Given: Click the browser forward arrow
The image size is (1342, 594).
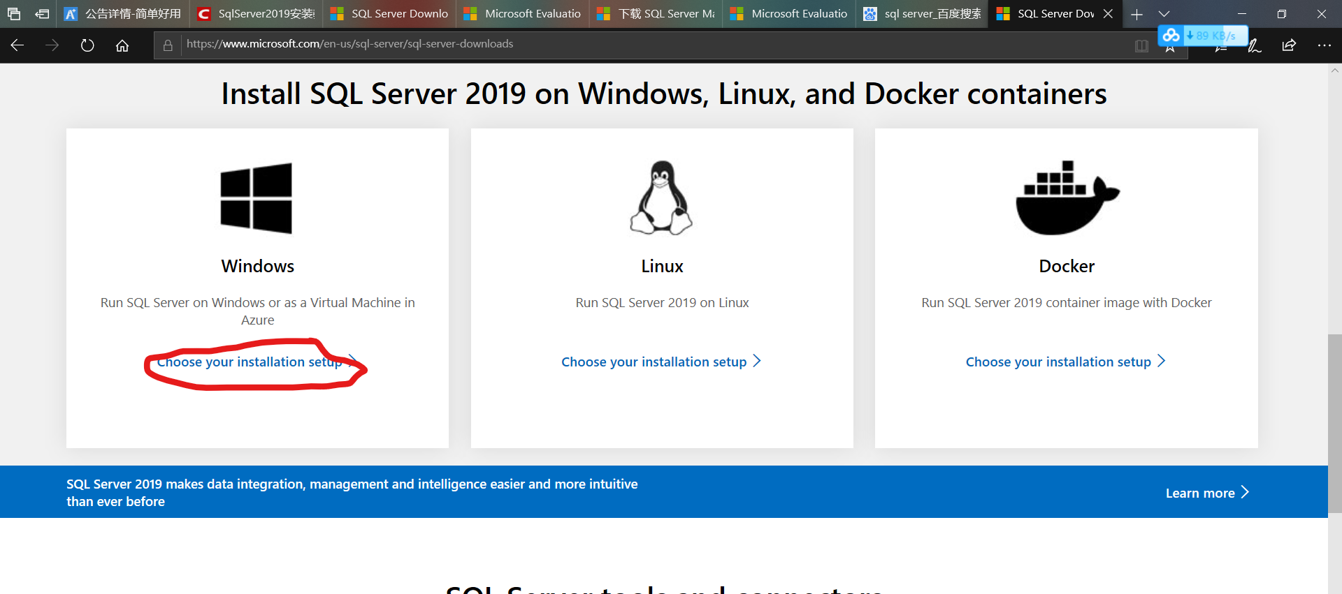Looking at the screenshot, I should (52, 45).
